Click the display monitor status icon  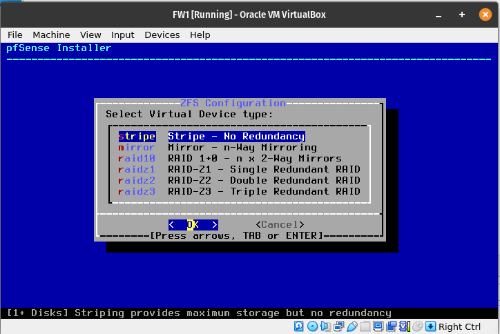point(378,326)
